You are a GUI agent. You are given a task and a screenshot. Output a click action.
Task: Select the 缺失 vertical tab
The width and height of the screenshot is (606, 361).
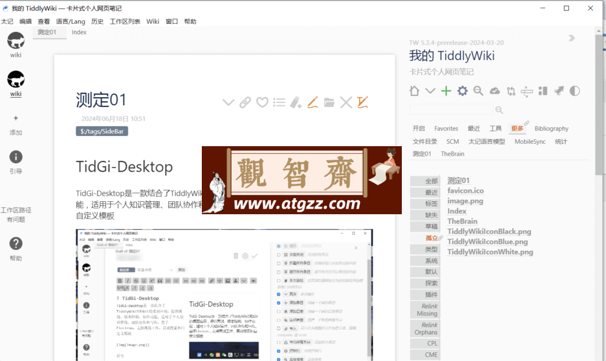coord(425,215)
